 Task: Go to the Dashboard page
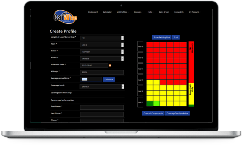(93, 12)
